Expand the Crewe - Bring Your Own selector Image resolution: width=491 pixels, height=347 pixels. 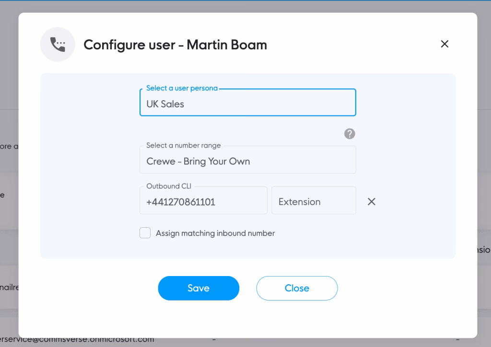[x=247, y=159]
